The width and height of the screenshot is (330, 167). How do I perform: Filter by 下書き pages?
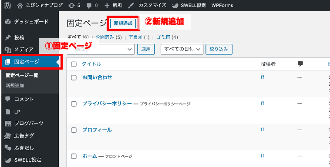(x=135, y=37)
